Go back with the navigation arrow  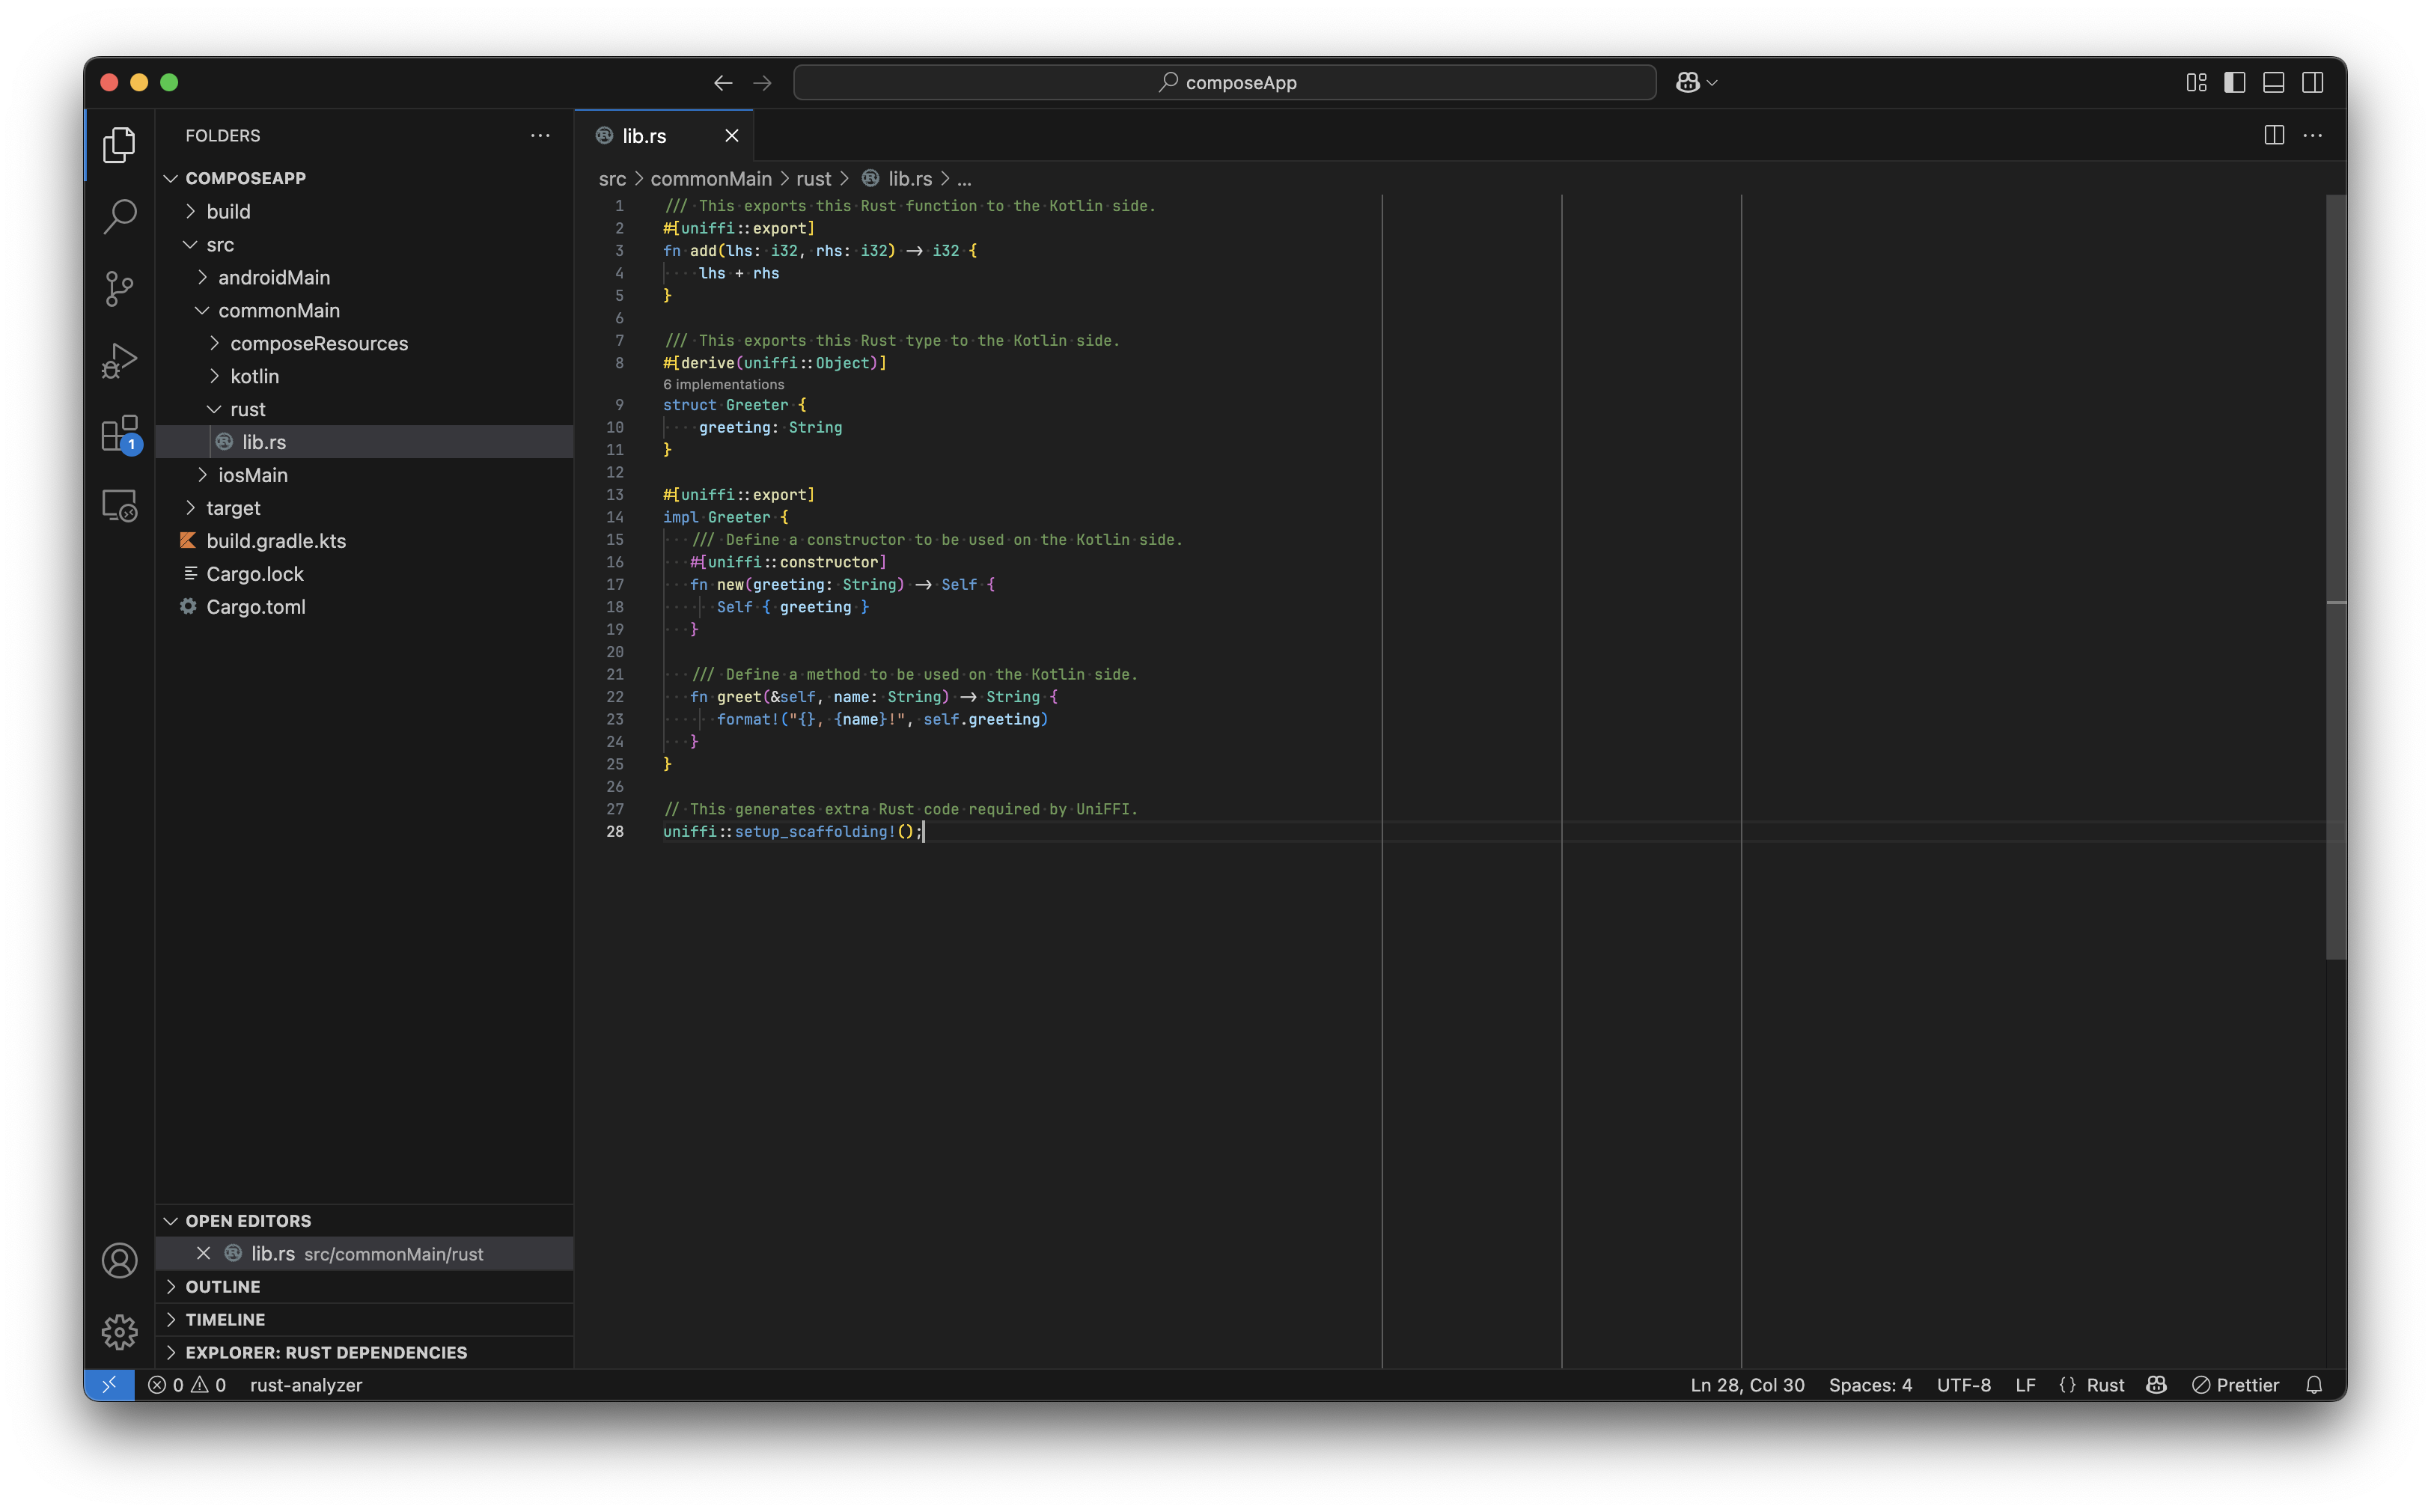723,82
